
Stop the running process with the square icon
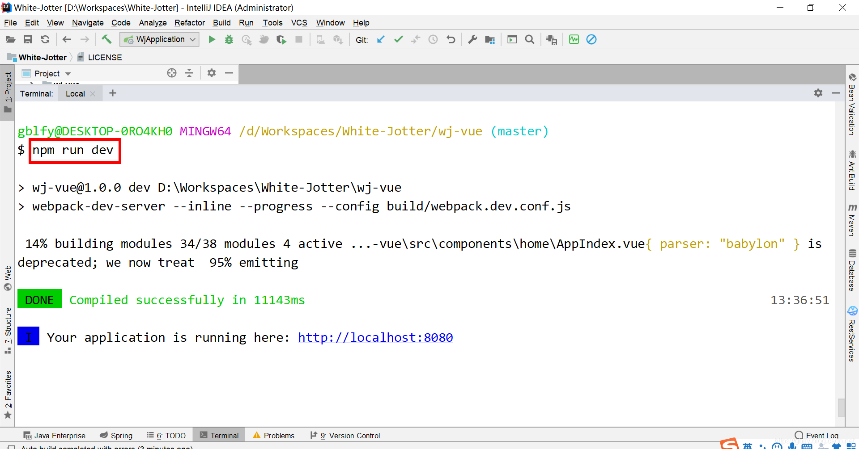coord(299,40)
